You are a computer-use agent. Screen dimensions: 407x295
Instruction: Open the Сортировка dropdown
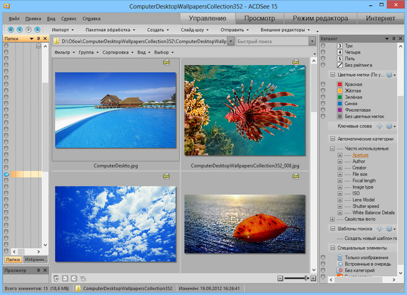[115, 52]
